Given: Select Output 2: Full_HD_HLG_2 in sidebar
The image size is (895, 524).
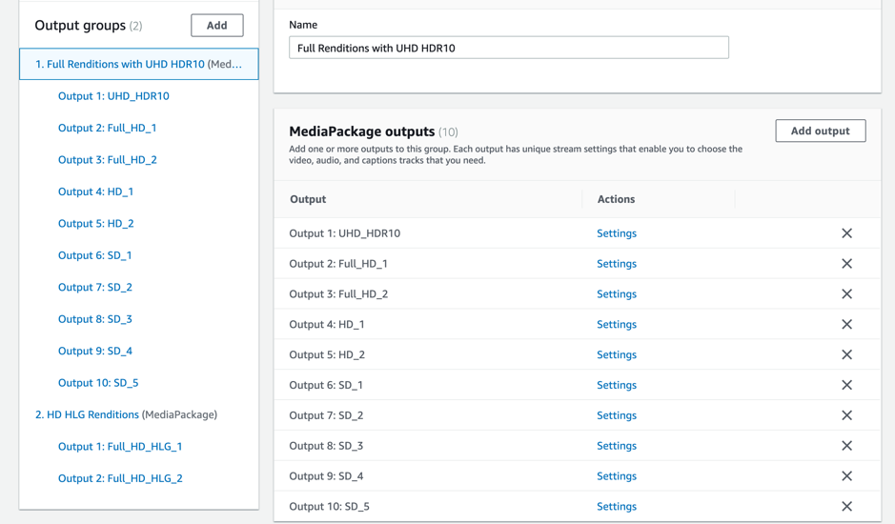Looking at the screenshot, I should (x=119, y=478).
